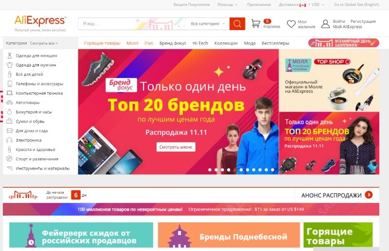Click the orange search magnifier button
389x251 pixels.
tap(237, 24)
